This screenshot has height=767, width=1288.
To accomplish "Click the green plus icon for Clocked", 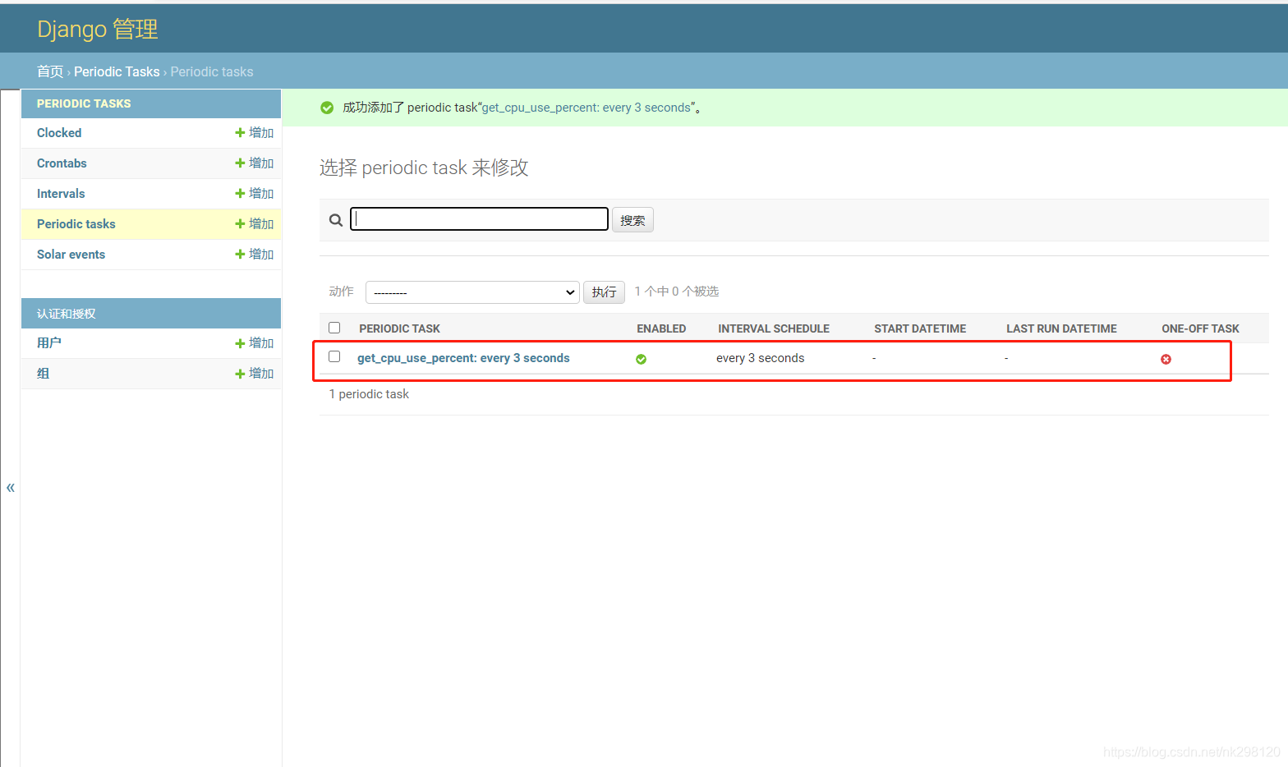I will (x=240, y=133).
